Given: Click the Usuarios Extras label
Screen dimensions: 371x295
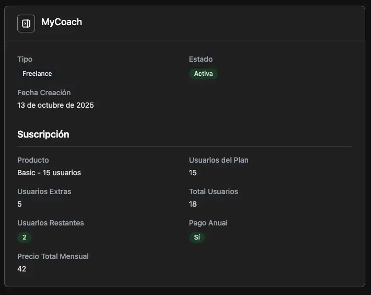Looking at the screenshot, I should pos(44,191).
